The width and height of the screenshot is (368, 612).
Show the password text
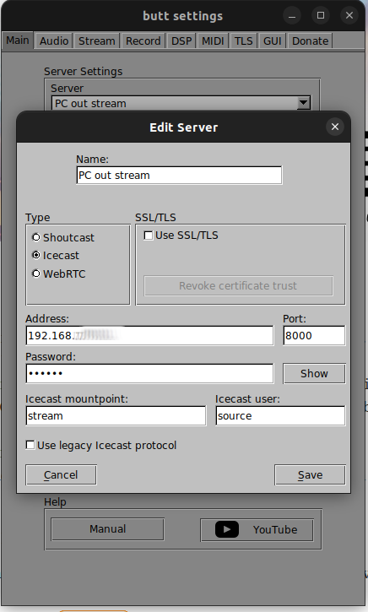[314, 373]
